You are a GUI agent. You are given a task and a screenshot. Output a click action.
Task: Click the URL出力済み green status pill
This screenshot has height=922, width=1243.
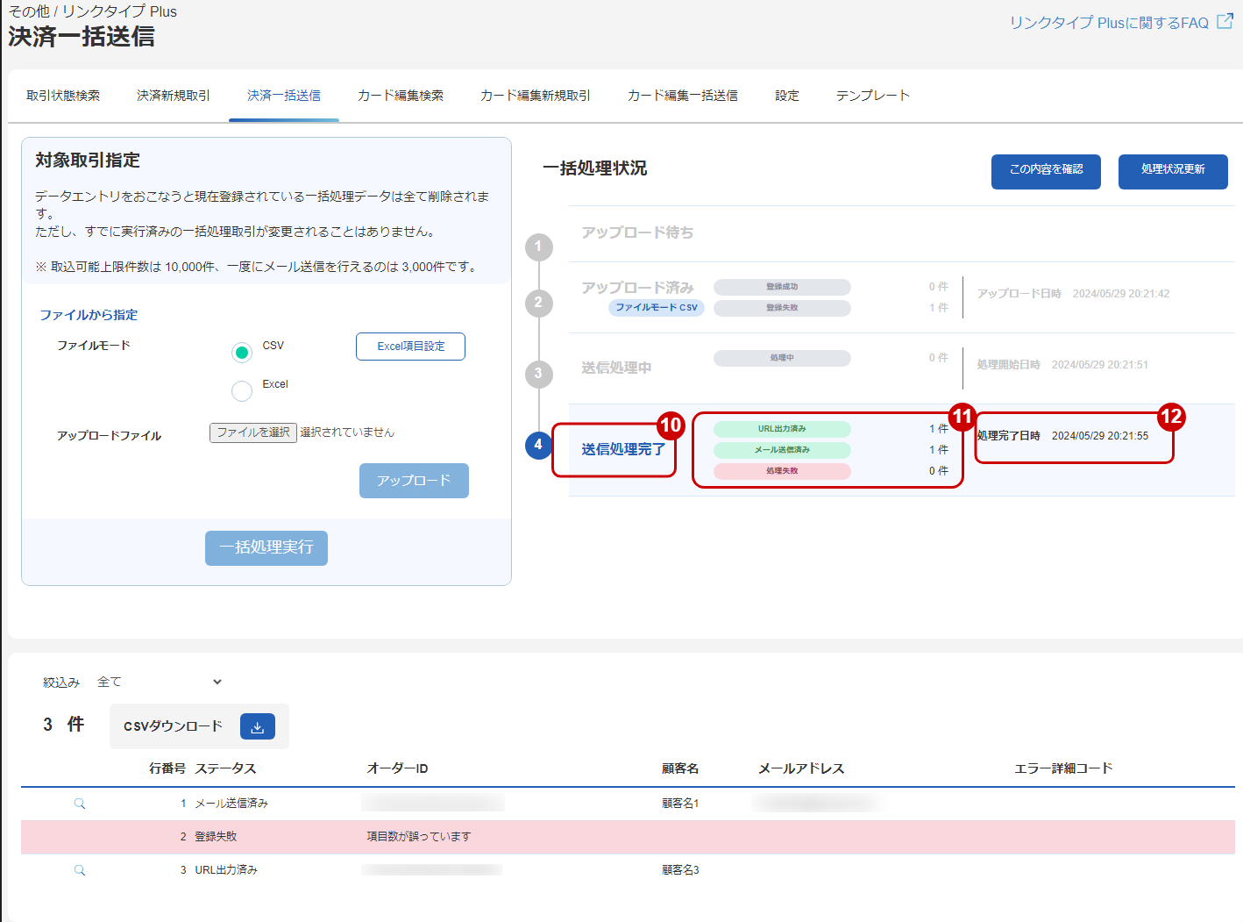pyautogui.click(x=782, y=429)
